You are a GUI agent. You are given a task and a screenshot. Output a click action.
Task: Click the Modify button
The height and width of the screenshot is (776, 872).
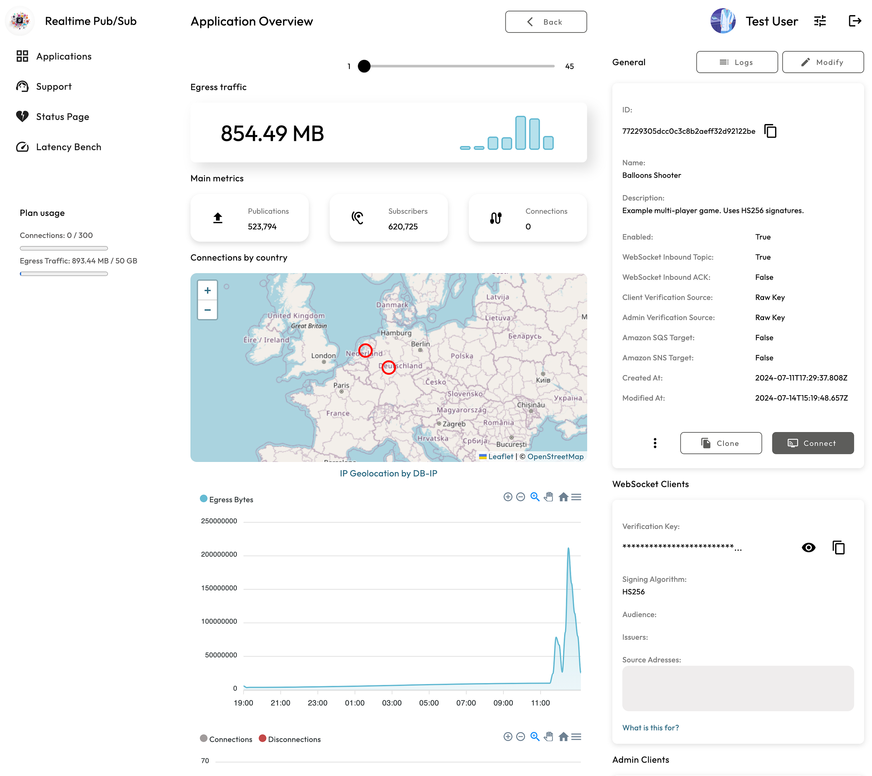point(822,62)
